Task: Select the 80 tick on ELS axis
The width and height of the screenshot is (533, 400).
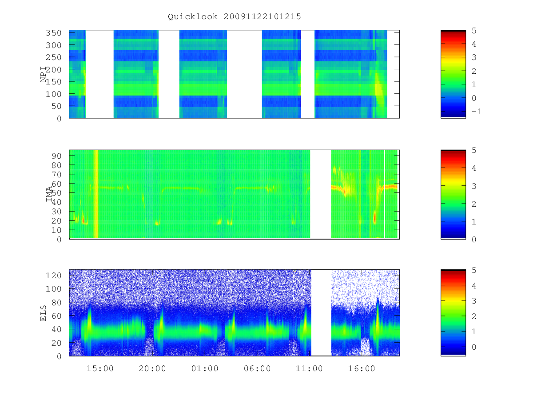Action: pos(57,303)
